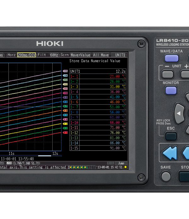
Task: Click the Horz label in top bar
Action: coord(12,55)
